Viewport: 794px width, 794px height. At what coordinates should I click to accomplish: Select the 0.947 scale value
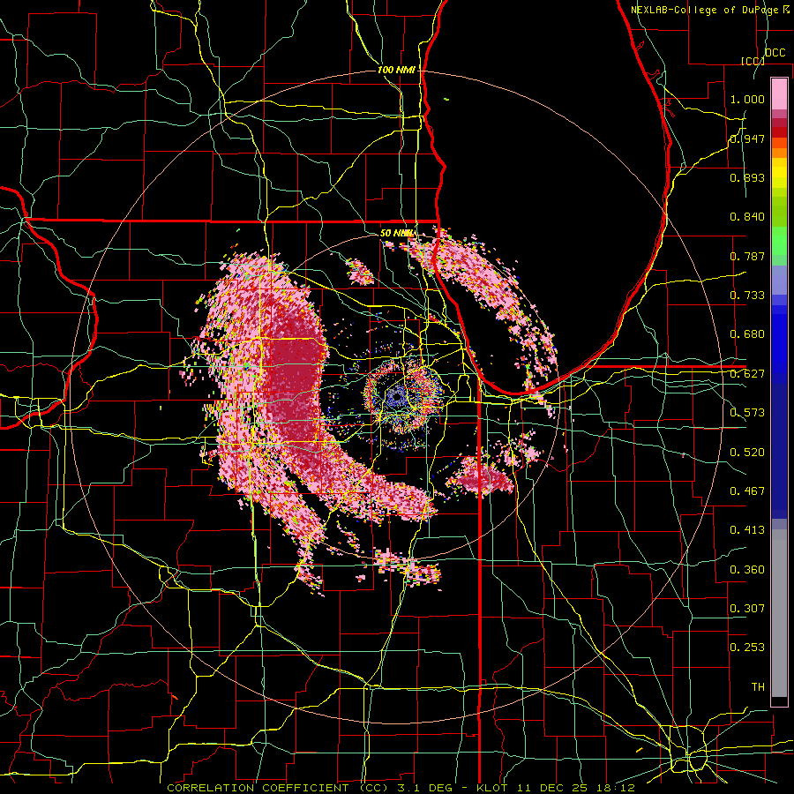point(747,139)
